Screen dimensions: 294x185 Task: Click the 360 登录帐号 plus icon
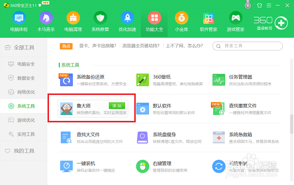(281, 23)
